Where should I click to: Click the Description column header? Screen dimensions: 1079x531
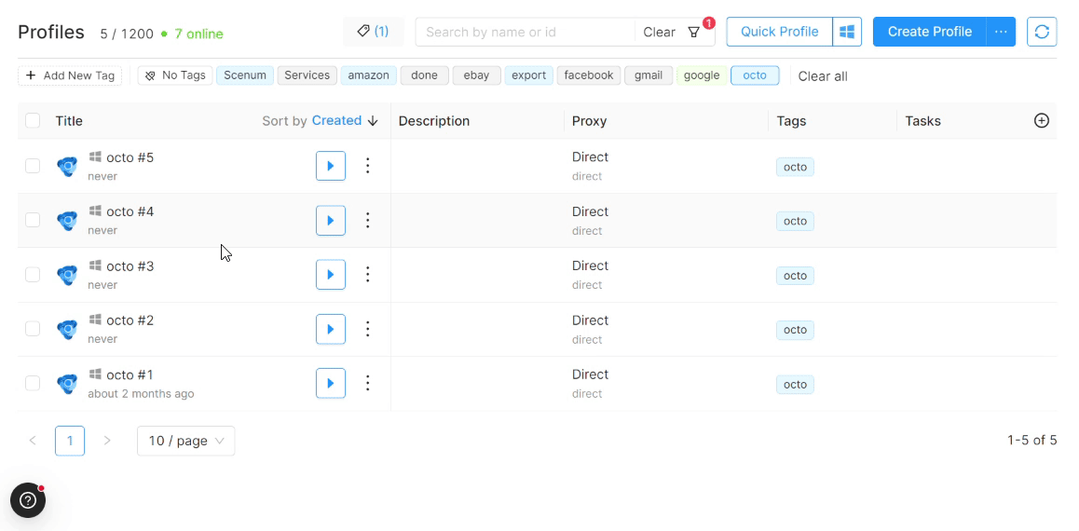pos(434,121)
